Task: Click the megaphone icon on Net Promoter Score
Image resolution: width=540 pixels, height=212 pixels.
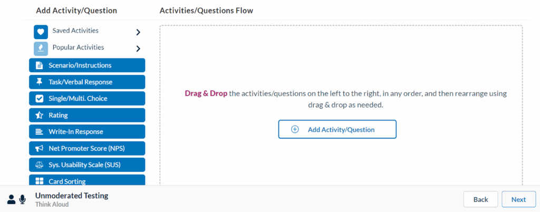Action: pyautogui.click(x=39, y=148)
